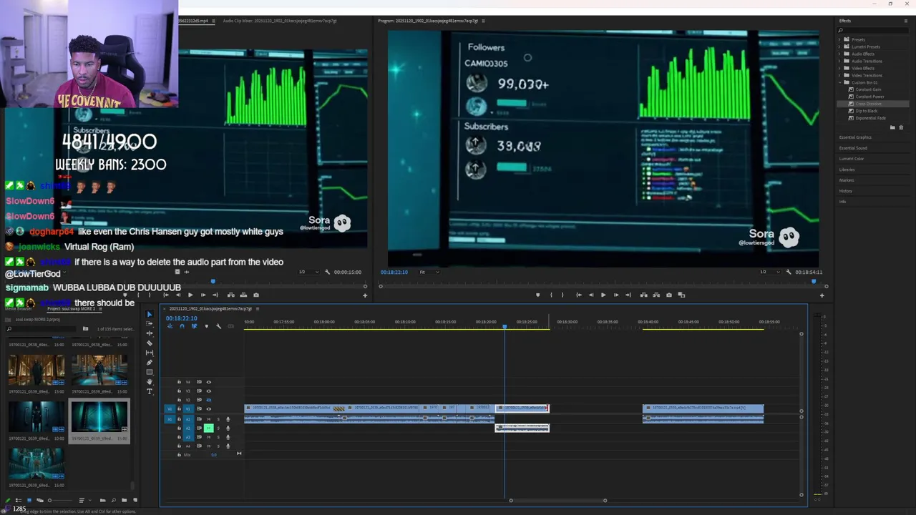The width and height of the screenshot is (916, 515).
Task: Select the Selection arrow tool
Action: point(150,314)
